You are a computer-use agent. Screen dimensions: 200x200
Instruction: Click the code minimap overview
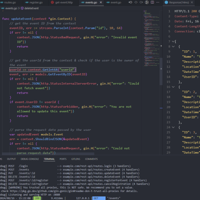point(152,38)
